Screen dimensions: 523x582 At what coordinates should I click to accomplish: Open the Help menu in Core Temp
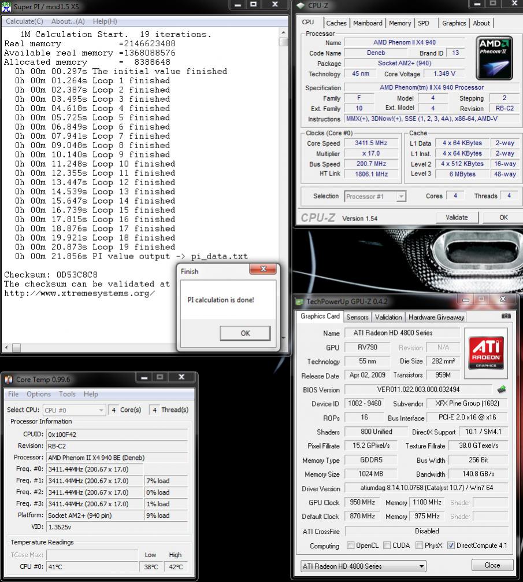pyautogui.click(x=91, y=394)
